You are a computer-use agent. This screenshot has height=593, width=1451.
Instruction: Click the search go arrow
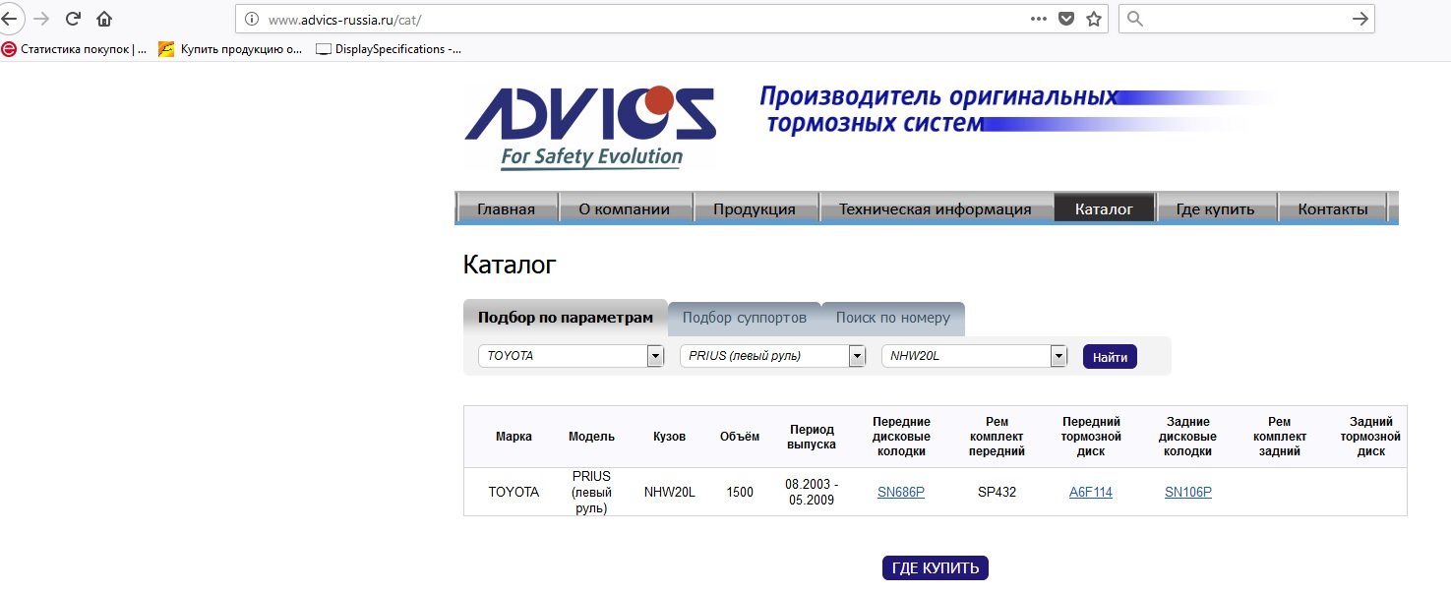click(x=1360, y=19)
